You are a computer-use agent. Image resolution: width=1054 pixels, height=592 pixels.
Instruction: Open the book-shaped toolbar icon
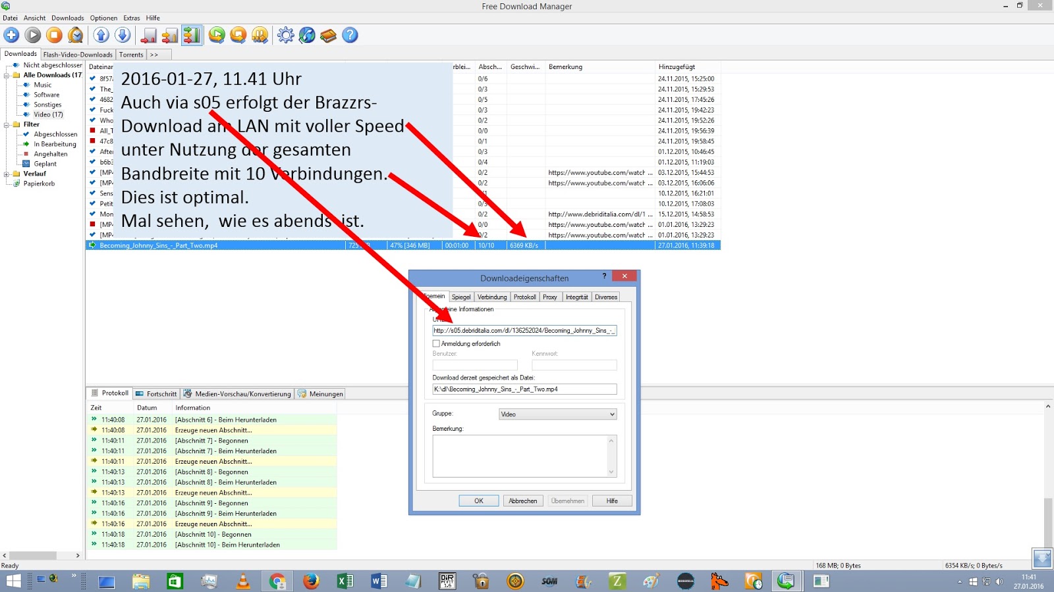point(328,36)
